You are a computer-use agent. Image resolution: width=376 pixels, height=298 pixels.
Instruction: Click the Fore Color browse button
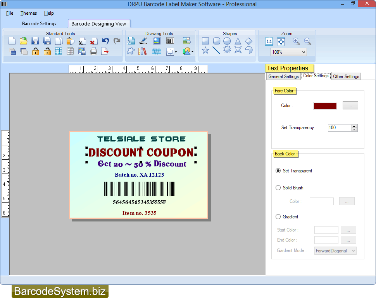pyautogui.click(x=350, y=106)
